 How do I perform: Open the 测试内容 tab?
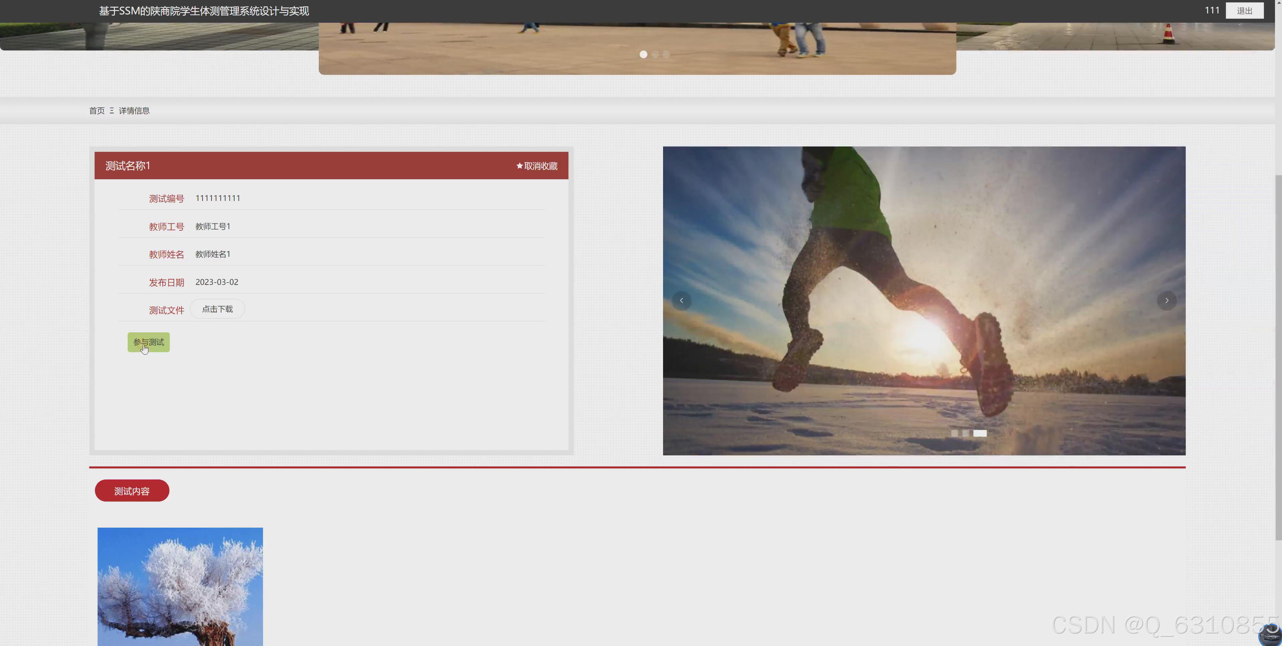[x=132, y=491]
